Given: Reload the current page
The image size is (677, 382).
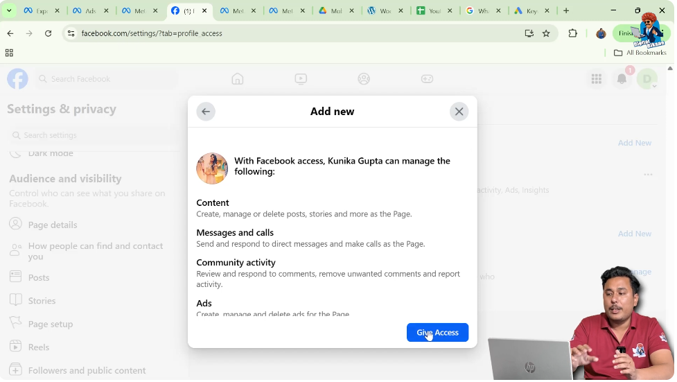Looking at the screenshot, I should pos(49,34).
